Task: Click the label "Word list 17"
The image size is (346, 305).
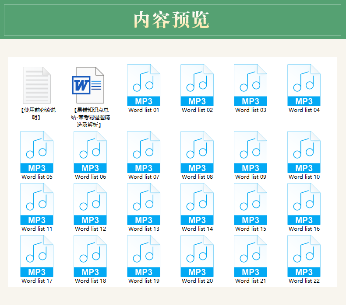Action: (x=37, y=281)
